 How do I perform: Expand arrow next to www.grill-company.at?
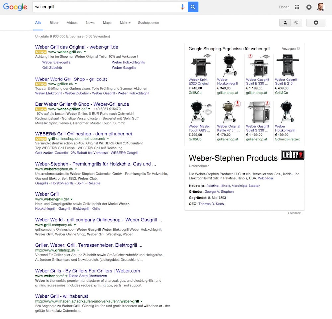click(x=75, y=225)
